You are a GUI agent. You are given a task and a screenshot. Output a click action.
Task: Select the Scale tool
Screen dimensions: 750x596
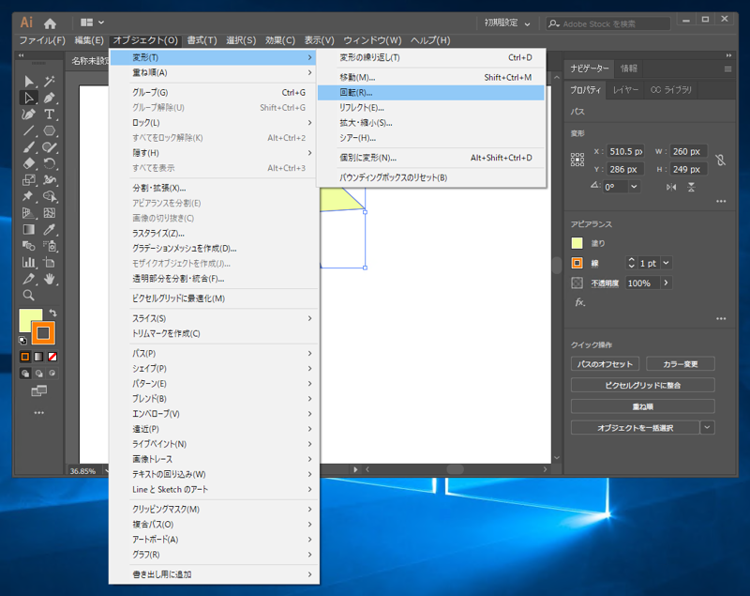pos(29,180)
